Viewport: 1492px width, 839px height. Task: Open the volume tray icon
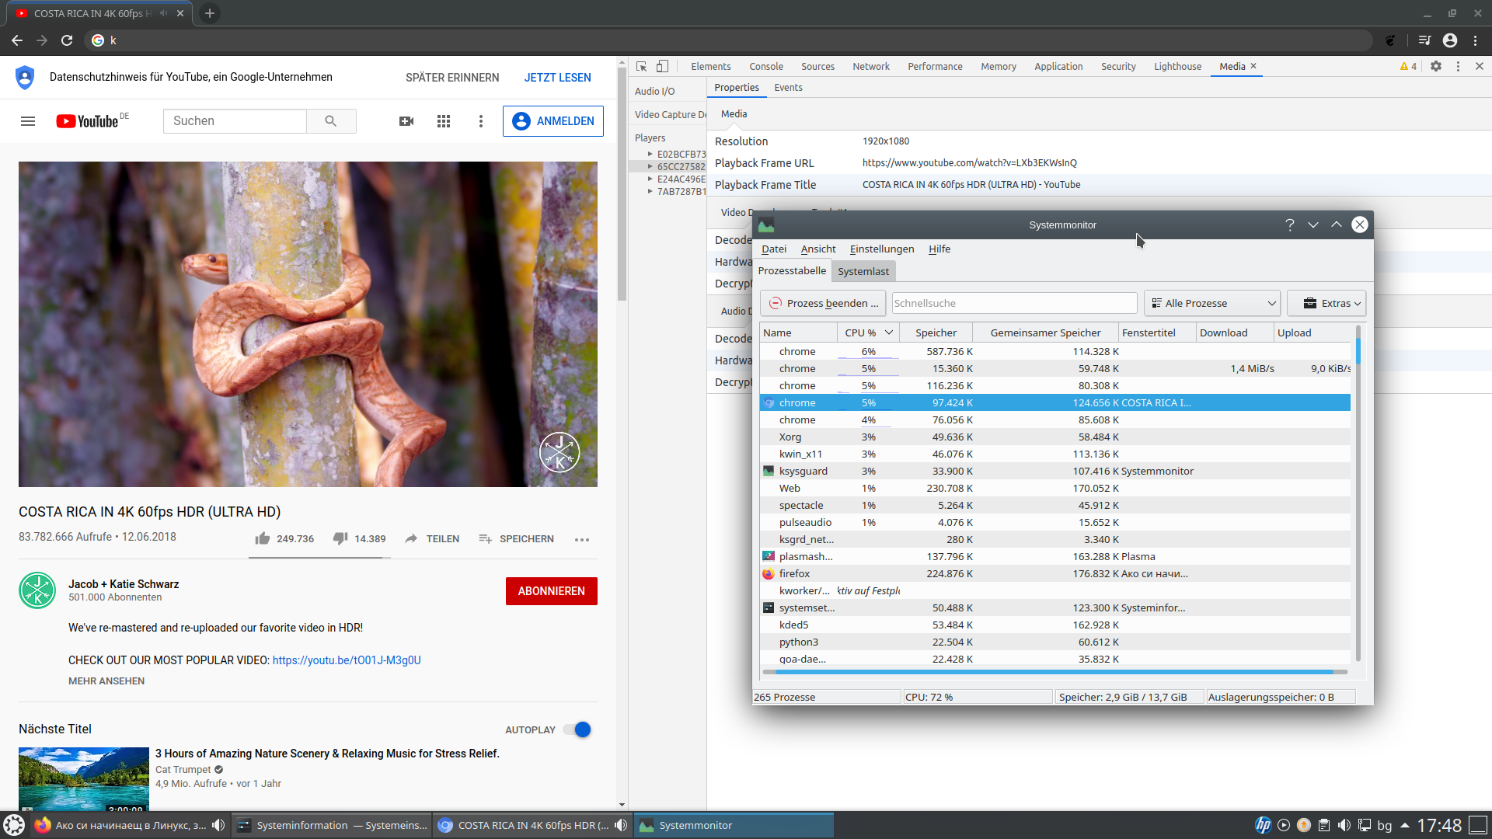(x=1344, y=825)
